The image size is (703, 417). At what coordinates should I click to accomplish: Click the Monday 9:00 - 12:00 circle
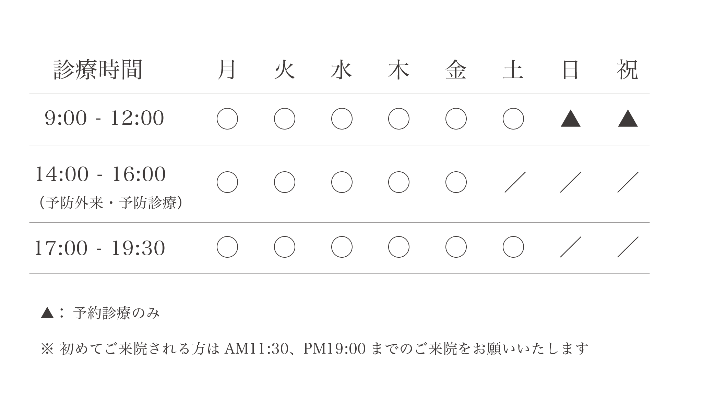click(x=227, y=119)
